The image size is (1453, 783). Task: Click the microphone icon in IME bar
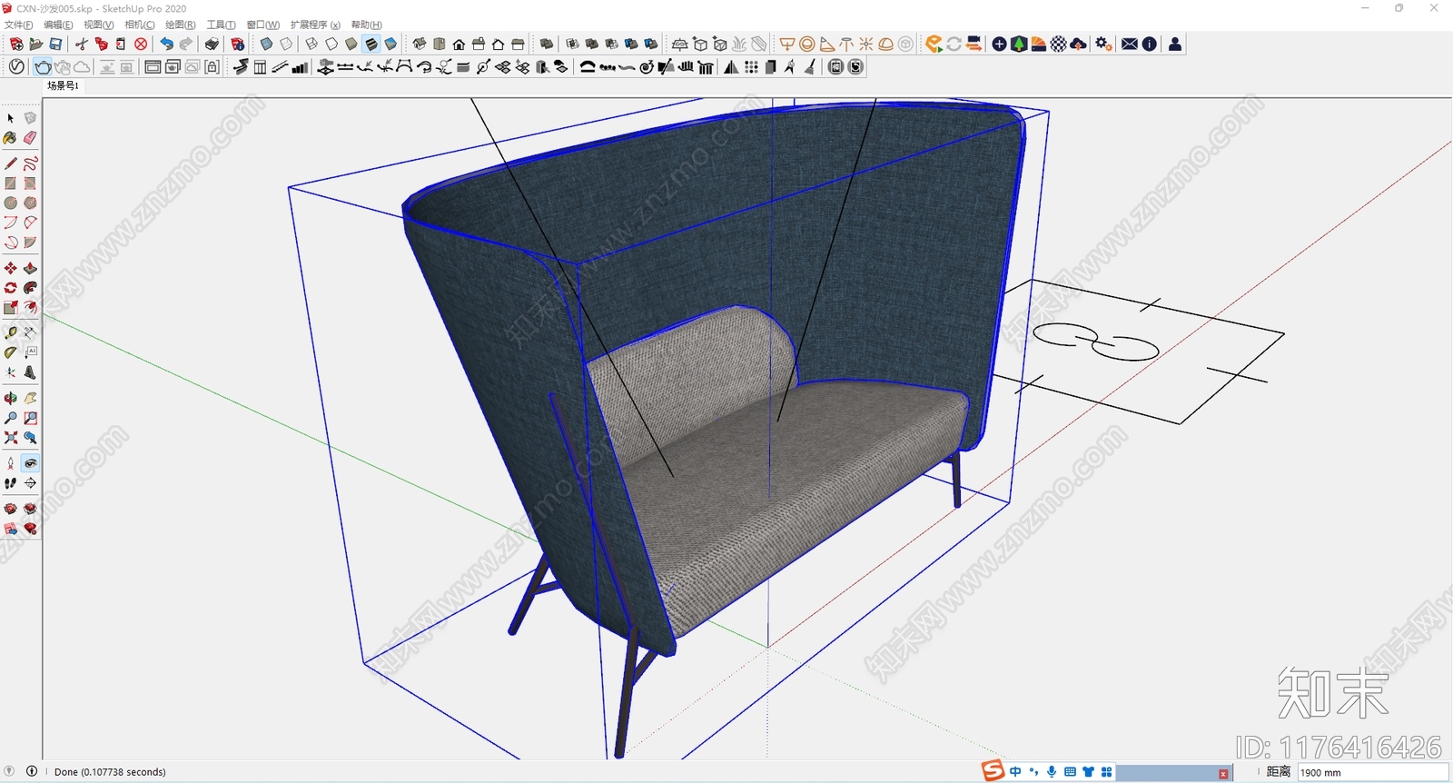pyautogui.click(x=1052, y=771)
